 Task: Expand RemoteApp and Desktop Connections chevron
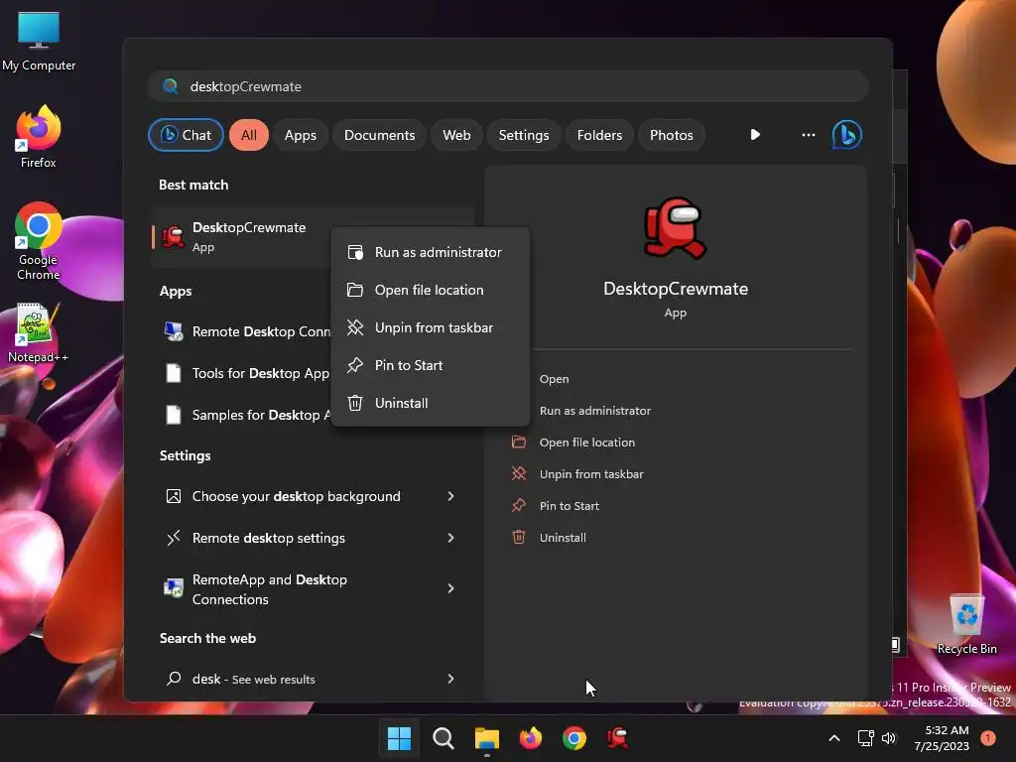point(451,588)
